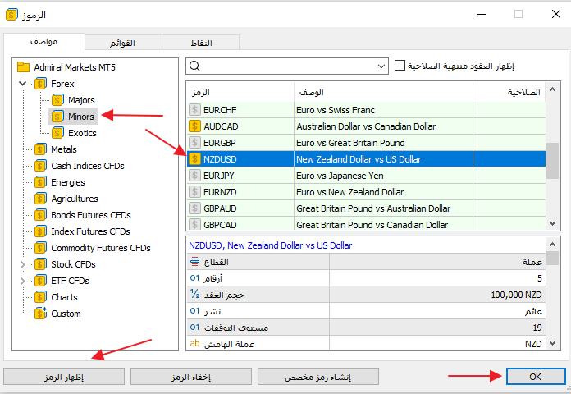Click the Cash Indices CFDs icon

point(40,166)
